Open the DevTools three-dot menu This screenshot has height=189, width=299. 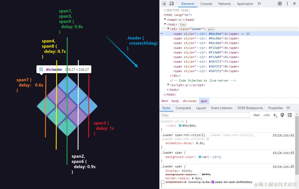click(x=287, y=4)
